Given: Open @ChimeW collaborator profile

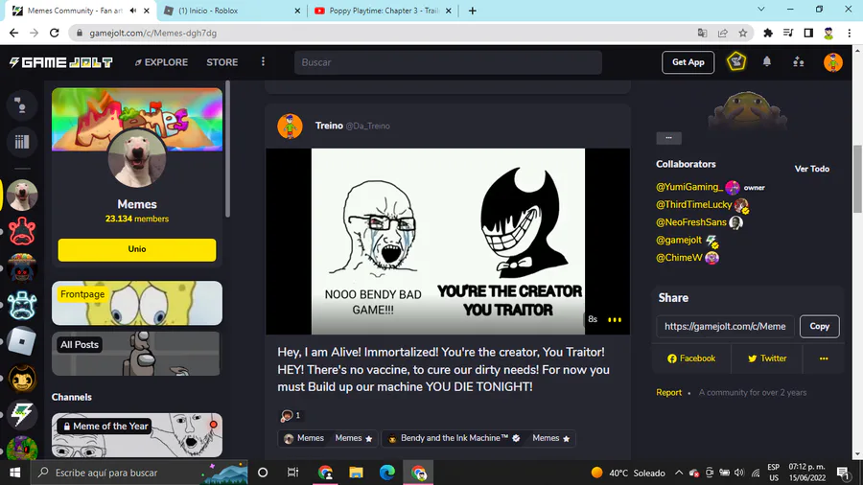Looking at the screenshot, I should coord(679,257).
